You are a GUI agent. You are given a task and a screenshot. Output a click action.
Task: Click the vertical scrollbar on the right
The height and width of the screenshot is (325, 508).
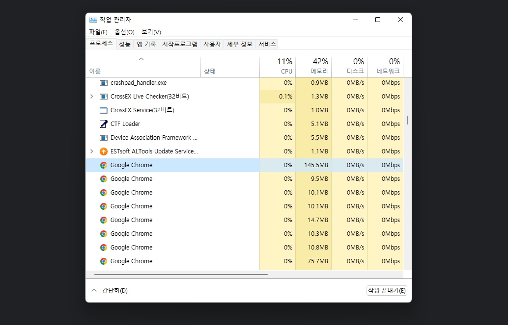(407, 120)
